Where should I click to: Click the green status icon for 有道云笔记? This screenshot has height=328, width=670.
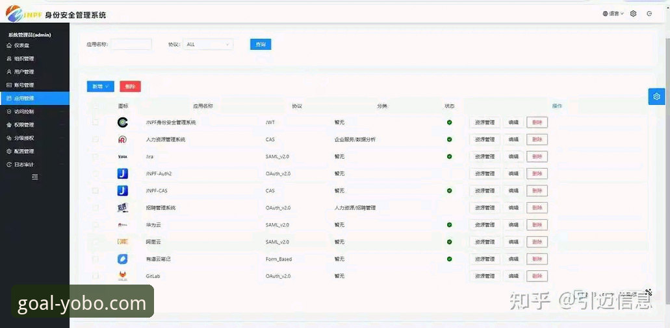point(449,259)
